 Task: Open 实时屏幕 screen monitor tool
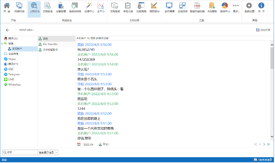pyautogui.click(x=169, y=7)
